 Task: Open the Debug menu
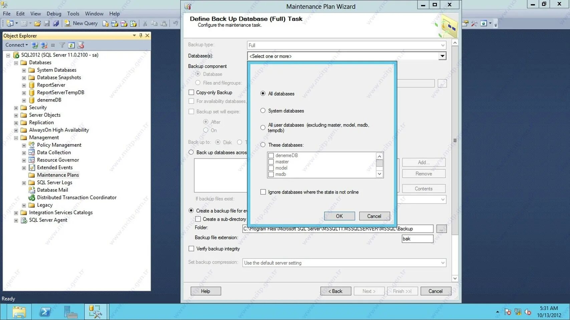point(54,14)
